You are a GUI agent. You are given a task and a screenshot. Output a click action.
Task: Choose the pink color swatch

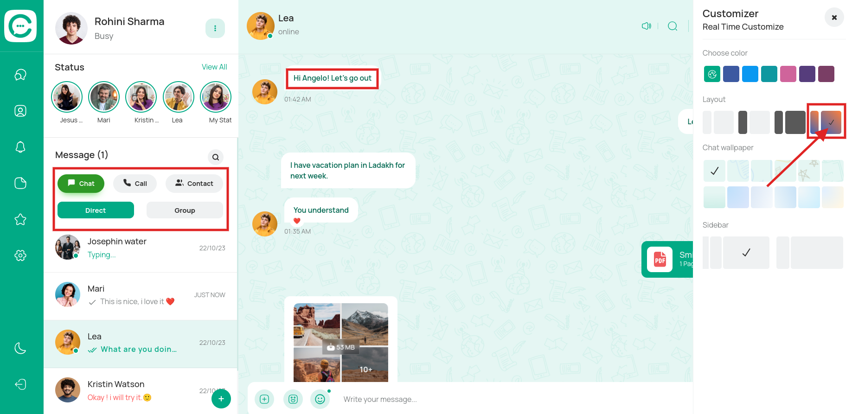tap(788, 74)
